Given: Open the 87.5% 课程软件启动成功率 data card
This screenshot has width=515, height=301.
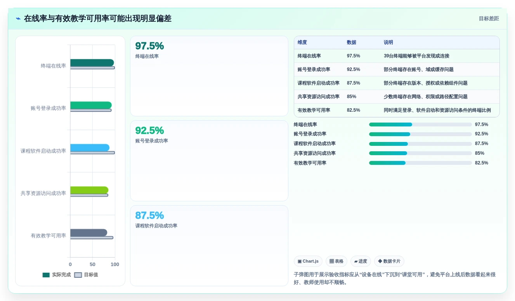Looking at the screenshot, I should tap(209, 246).
